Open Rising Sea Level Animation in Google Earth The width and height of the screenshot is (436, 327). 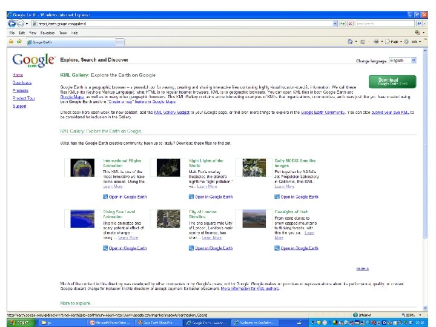[x=125, y=248]
